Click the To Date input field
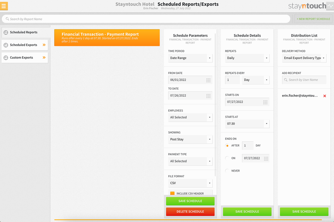334x222 pixels. [190, 95]
